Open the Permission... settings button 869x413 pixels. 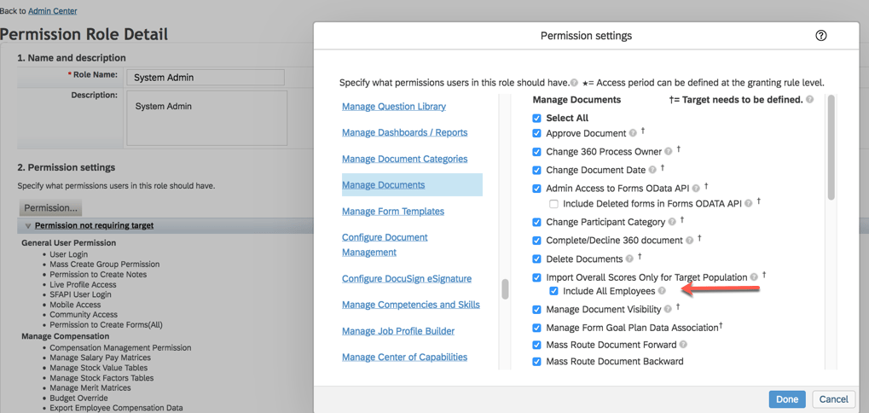point(51,207)
